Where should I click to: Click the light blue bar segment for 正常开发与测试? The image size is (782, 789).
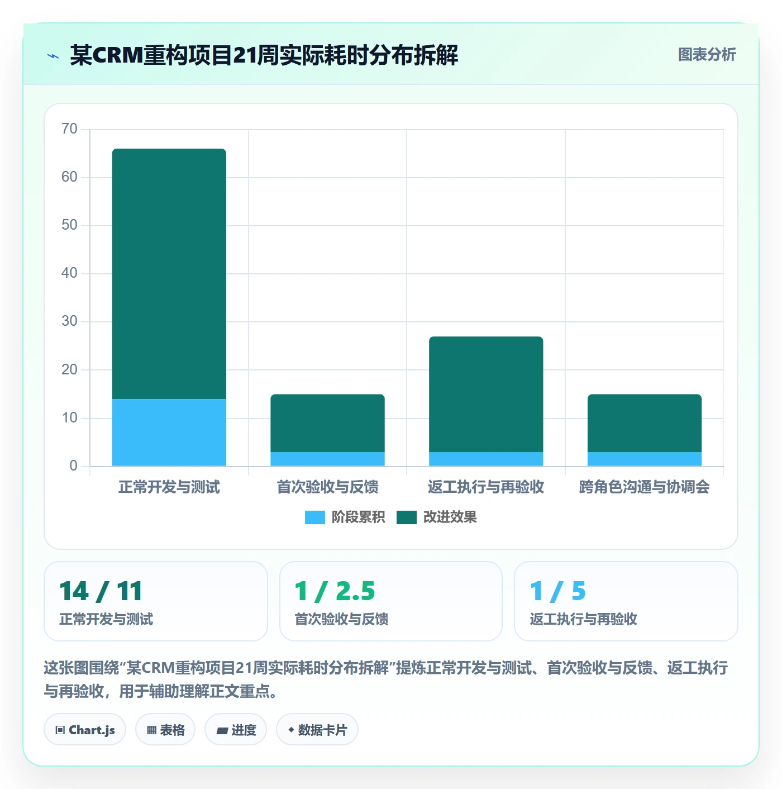(169, 432)
